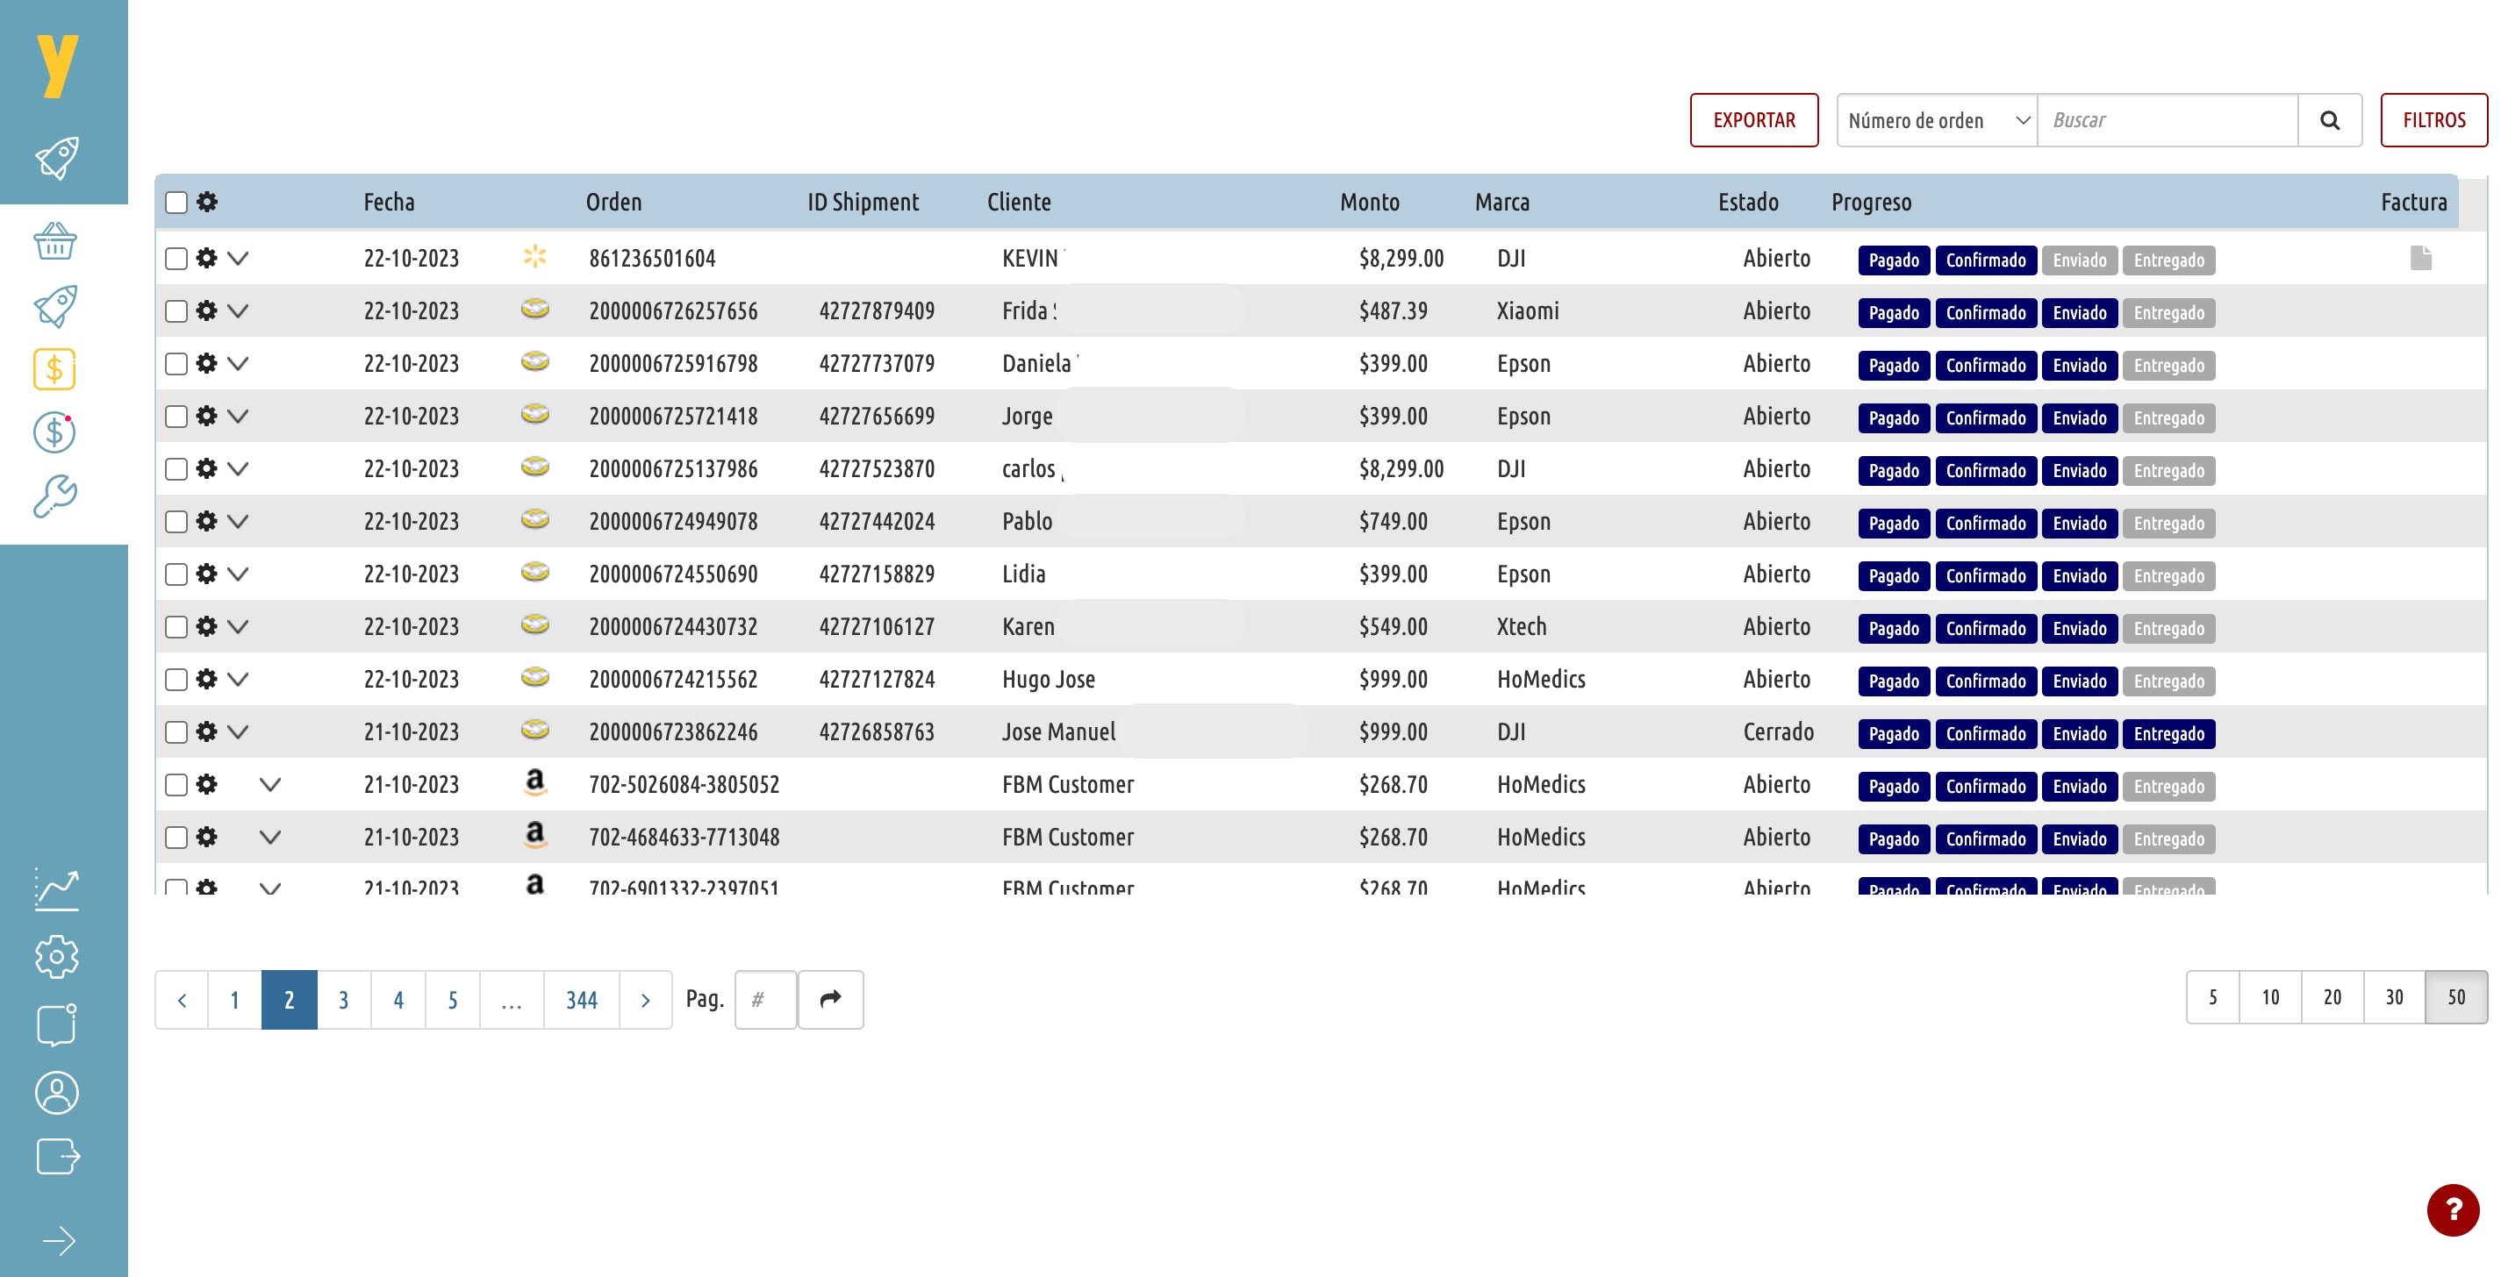The image size is (2508, 1277).
Task: Click the Buscar search input field
Action: click(x=2168, y=121)
